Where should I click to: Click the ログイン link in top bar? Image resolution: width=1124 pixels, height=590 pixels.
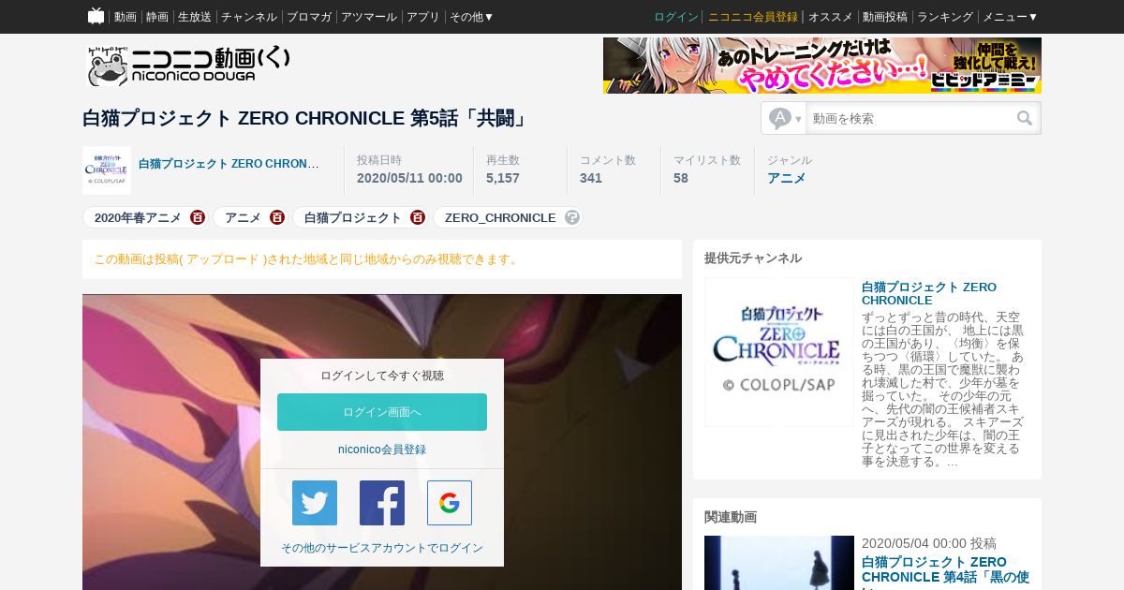676,17
